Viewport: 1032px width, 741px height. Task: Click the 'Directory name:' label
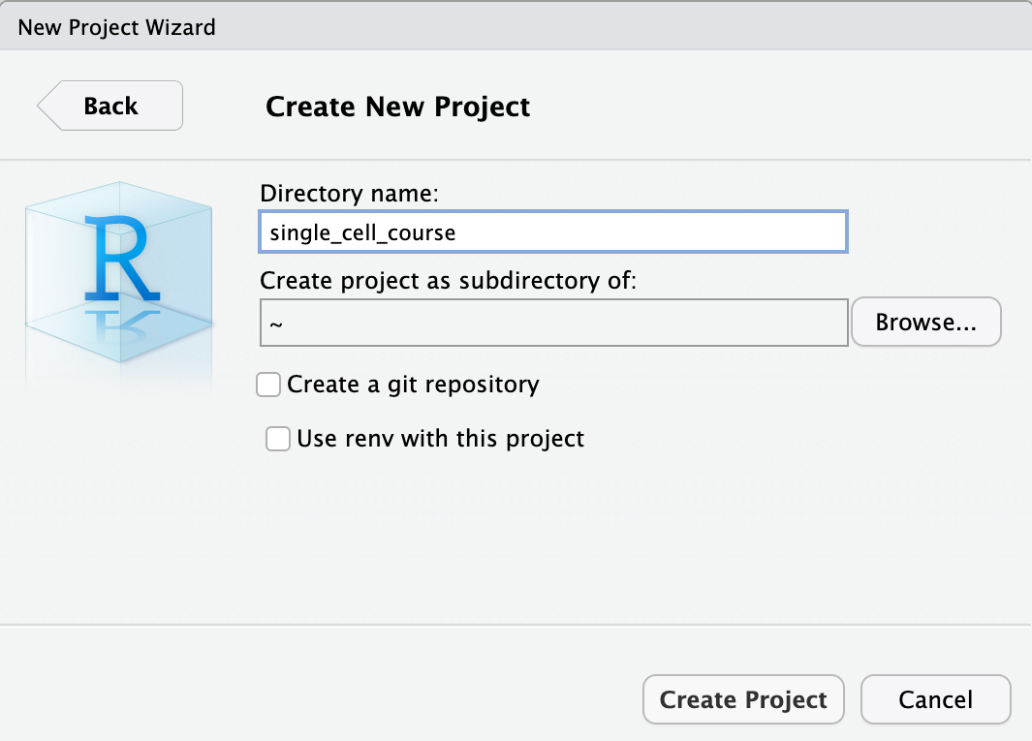350,193
